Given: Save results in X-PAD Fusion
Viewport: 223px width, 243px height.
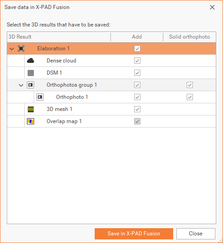Looking at the screenshot, I should click(134, 234).
